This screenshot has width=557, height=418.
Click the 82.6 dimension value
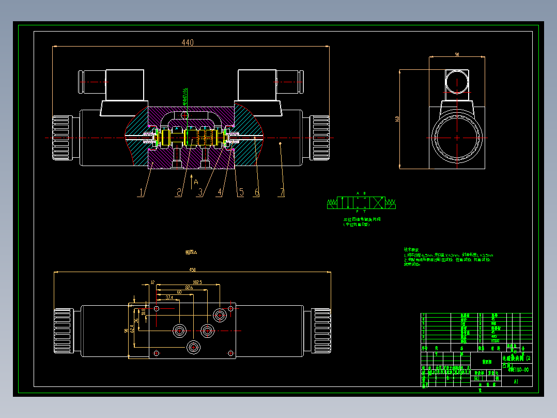click(x=189, y=288)
